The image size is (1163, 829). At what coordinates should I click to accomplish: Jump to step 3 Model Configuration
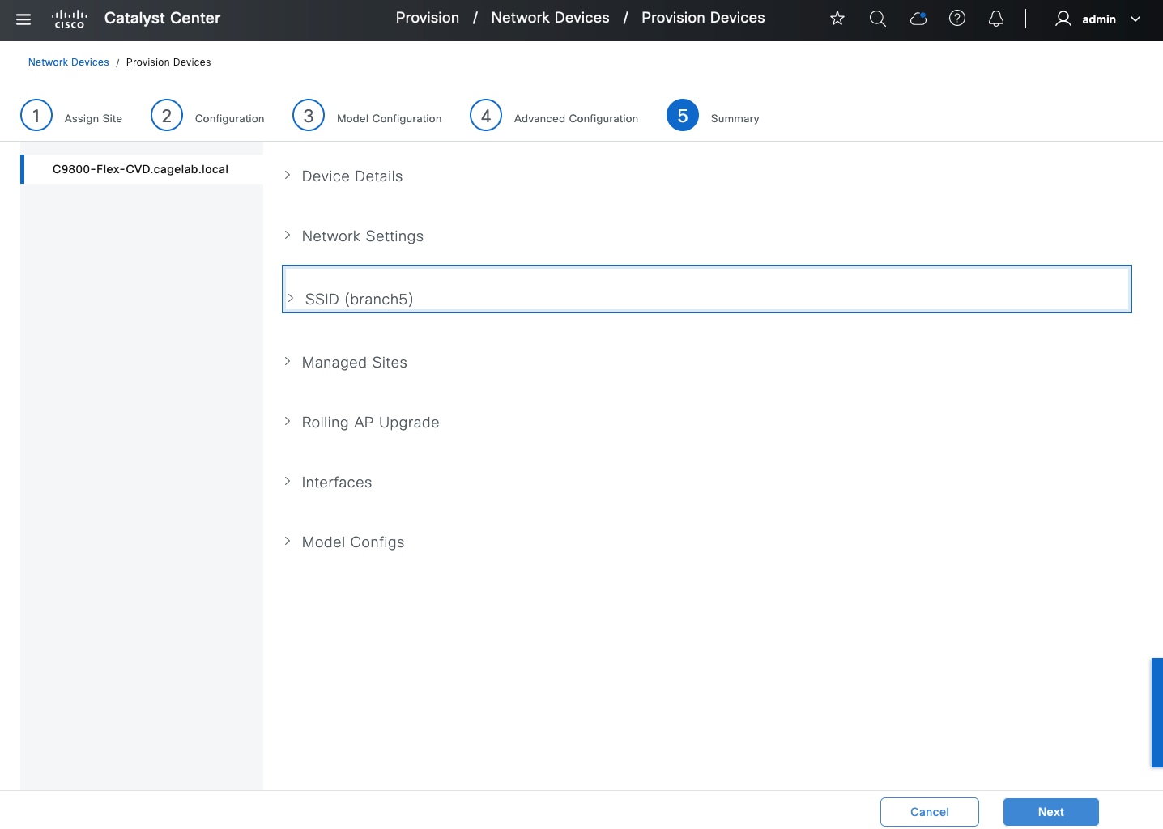coord(309,116)
